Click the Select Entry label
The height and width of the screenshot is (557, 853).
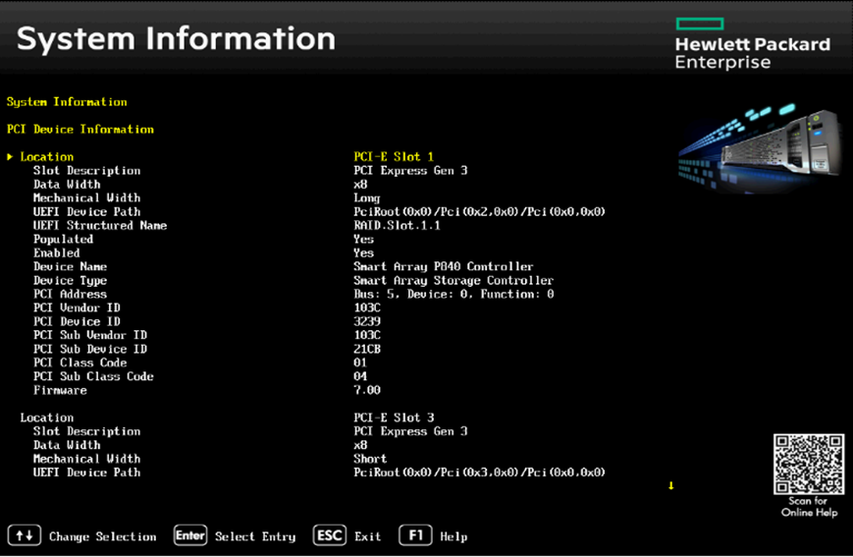[255, 536]
